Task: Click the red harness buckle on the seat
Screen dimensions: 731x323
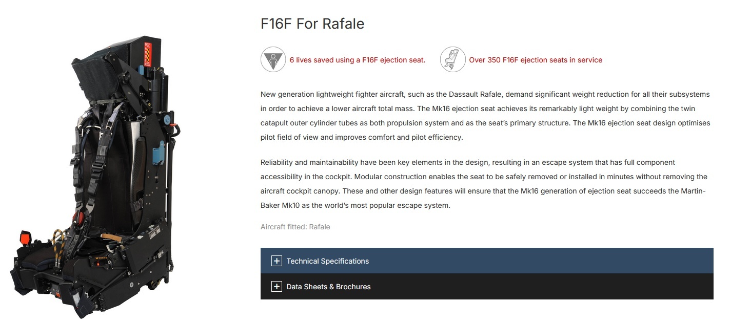Action: coord(81,219)
